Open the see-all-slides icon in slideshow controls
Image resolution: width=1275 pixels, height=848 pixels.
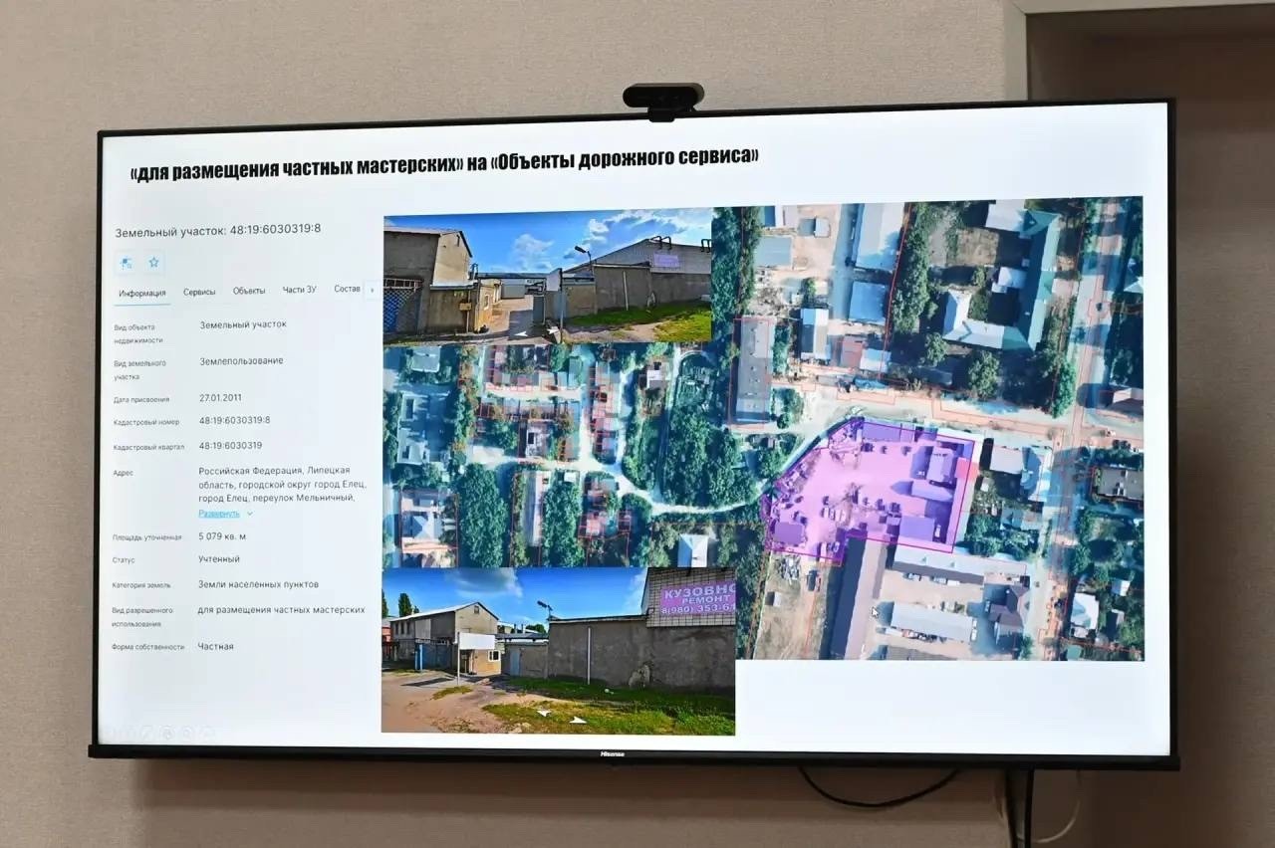(166, 734)
